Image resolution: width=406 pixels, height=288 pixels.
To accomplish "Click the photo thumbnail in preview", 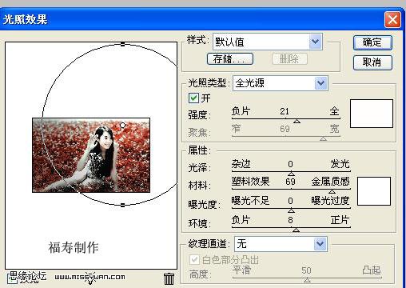I will (x=91, y=155).
